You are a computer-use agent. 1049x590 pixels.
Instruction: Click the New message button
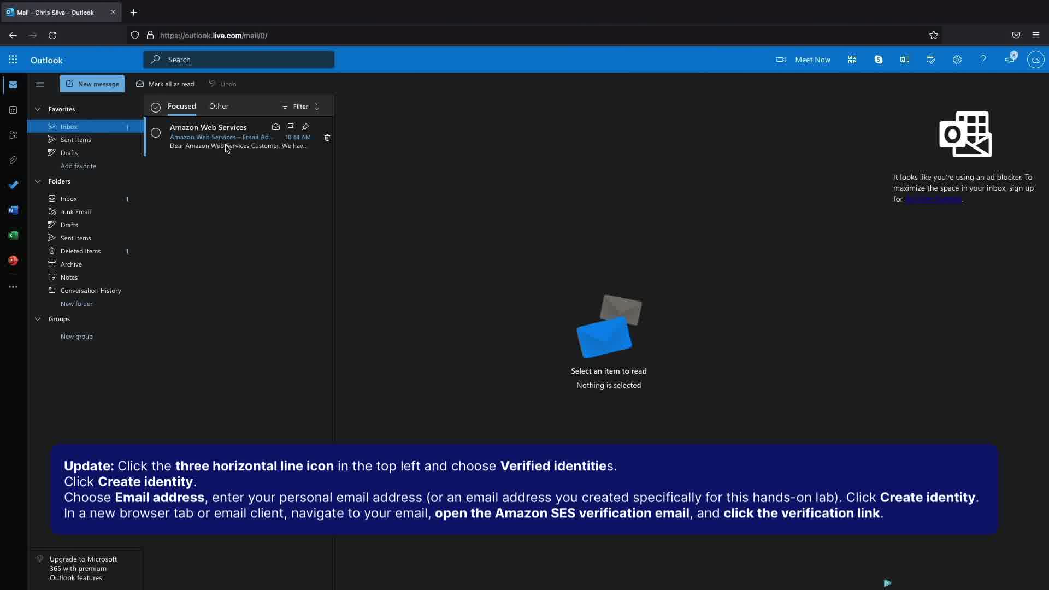[x=92, y=84]
